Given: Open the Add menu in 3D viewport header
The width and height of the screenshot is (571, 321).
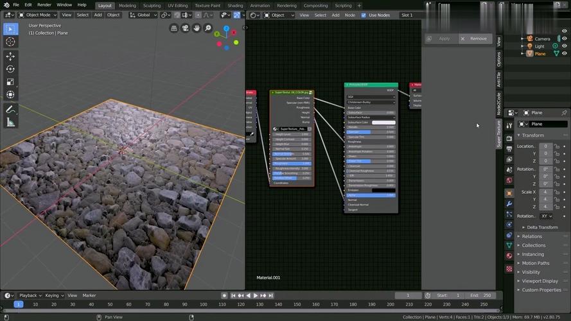Looking at the screenshot, I should pyautogui.click(x=98, y=15).
